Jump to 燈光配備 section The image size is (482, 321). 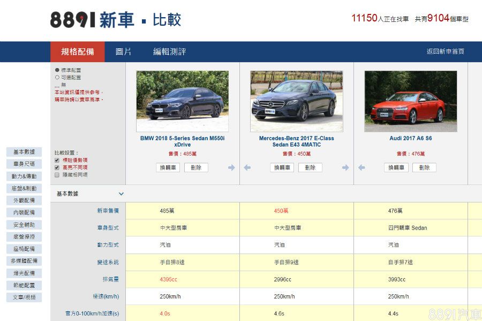coord(24,273)
